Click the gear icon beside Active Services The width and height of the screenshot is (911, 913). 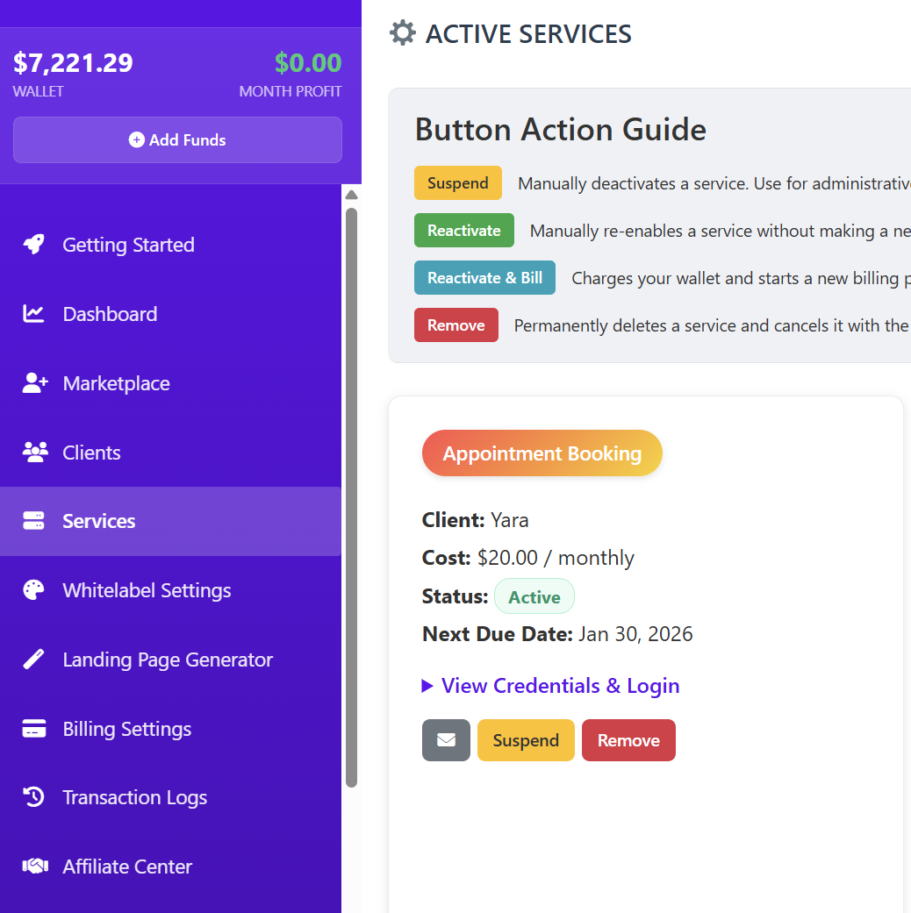coord(403,34)
